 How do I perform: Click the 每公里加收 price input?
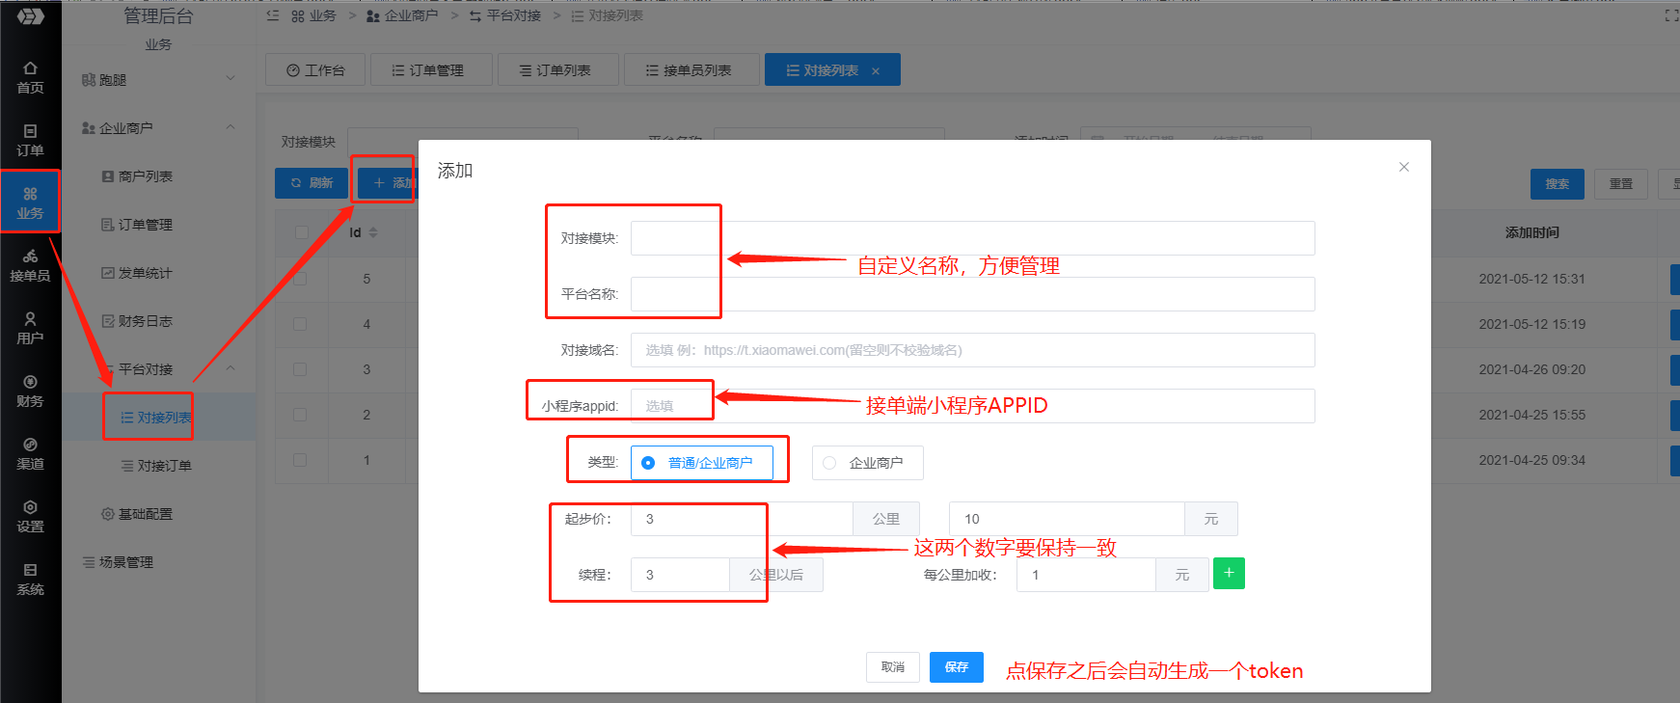[x=1086, y=575]
